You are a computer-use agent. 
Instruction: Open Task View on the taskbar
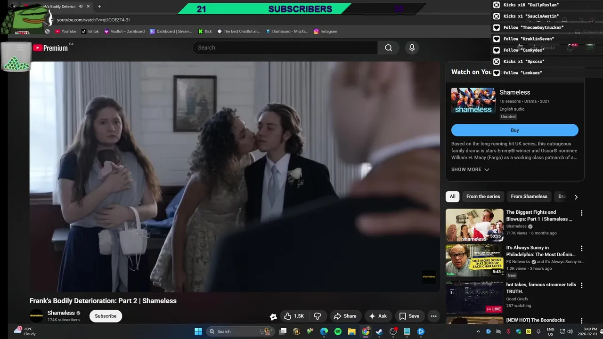tap(283, 331)
